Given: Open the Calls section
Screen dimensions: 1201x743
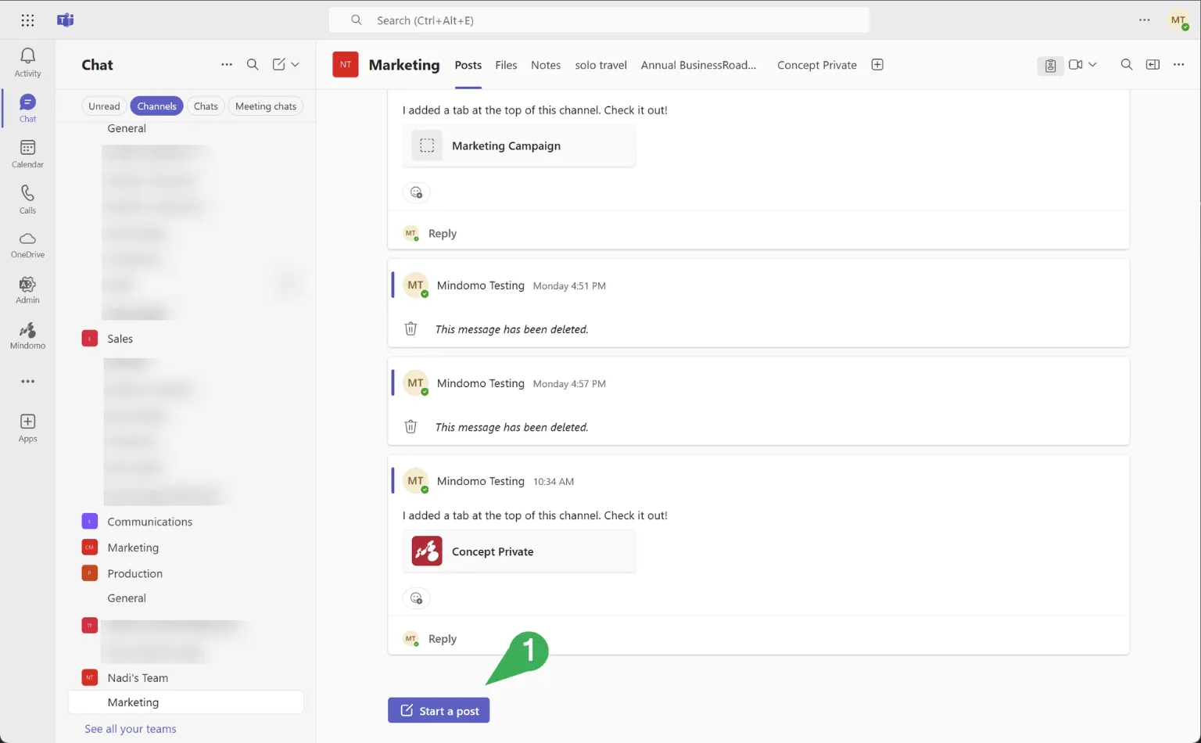Looking at the screenshot, I should tap(27, 199).
